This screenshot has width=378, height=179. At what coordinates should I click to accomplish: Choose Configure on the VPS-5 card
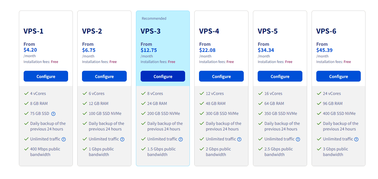click(x=280, y=76)
